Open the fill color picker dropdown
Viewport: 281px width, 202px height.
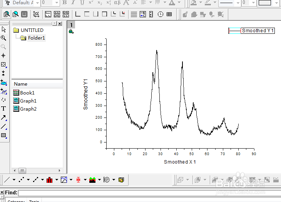tap(201, 3)
